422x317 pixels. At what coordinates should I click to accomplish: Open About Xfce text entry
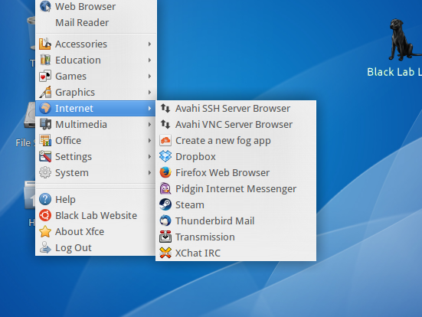pyautogui.click(x=80, y=232)
